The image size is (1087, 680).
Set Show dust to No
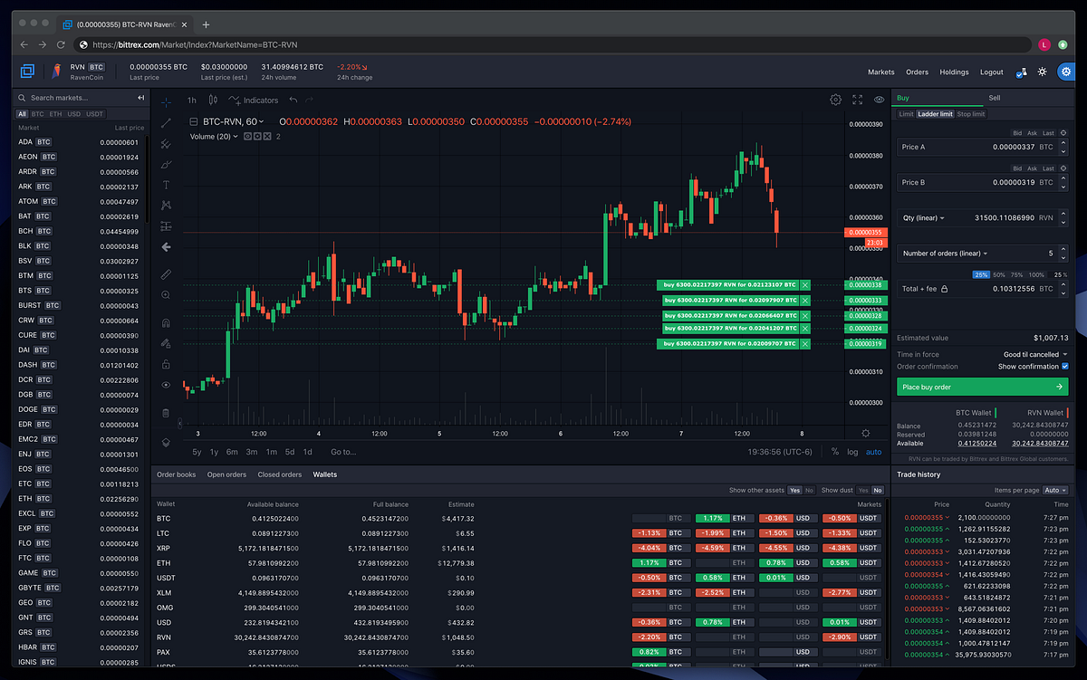click(877, 490)
